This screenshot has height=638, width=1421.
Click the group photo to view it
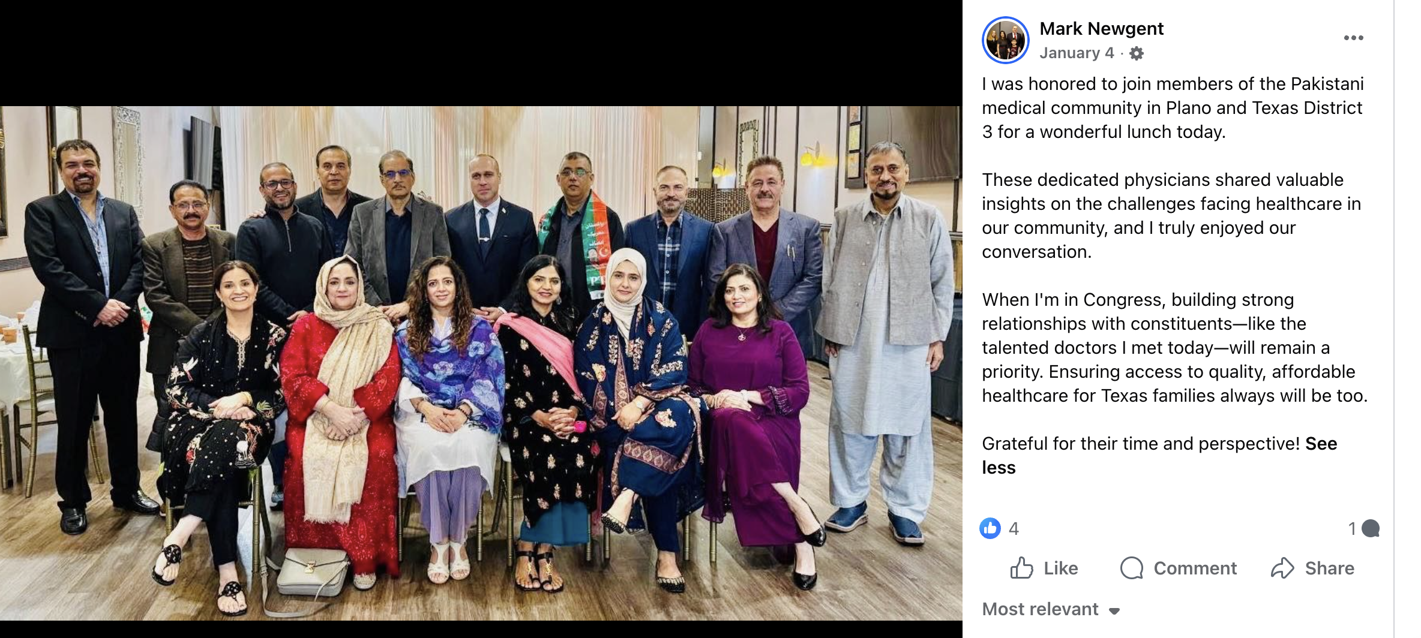(x=481, y=363)
